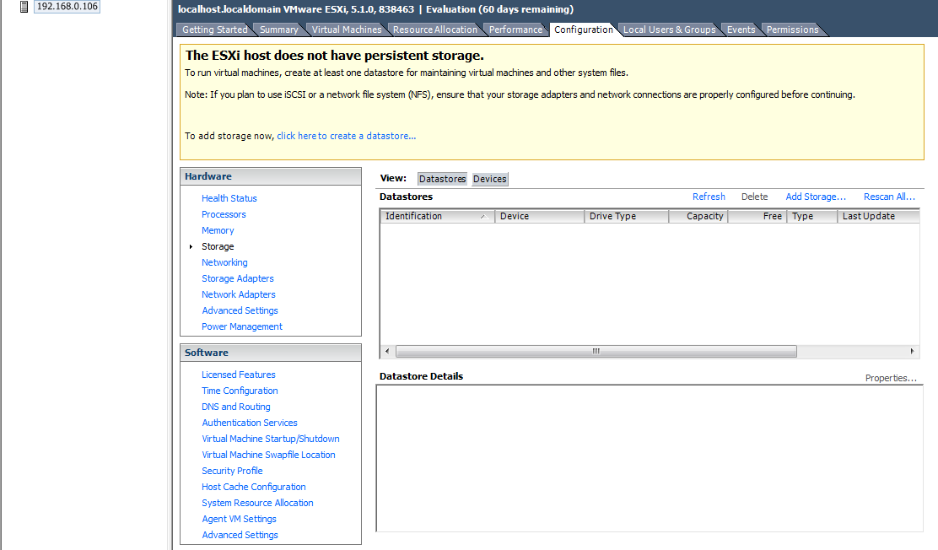Viewport: 938px width, 550px height.
Task: Switch view to Datastores
Action: tap(442, 179)
